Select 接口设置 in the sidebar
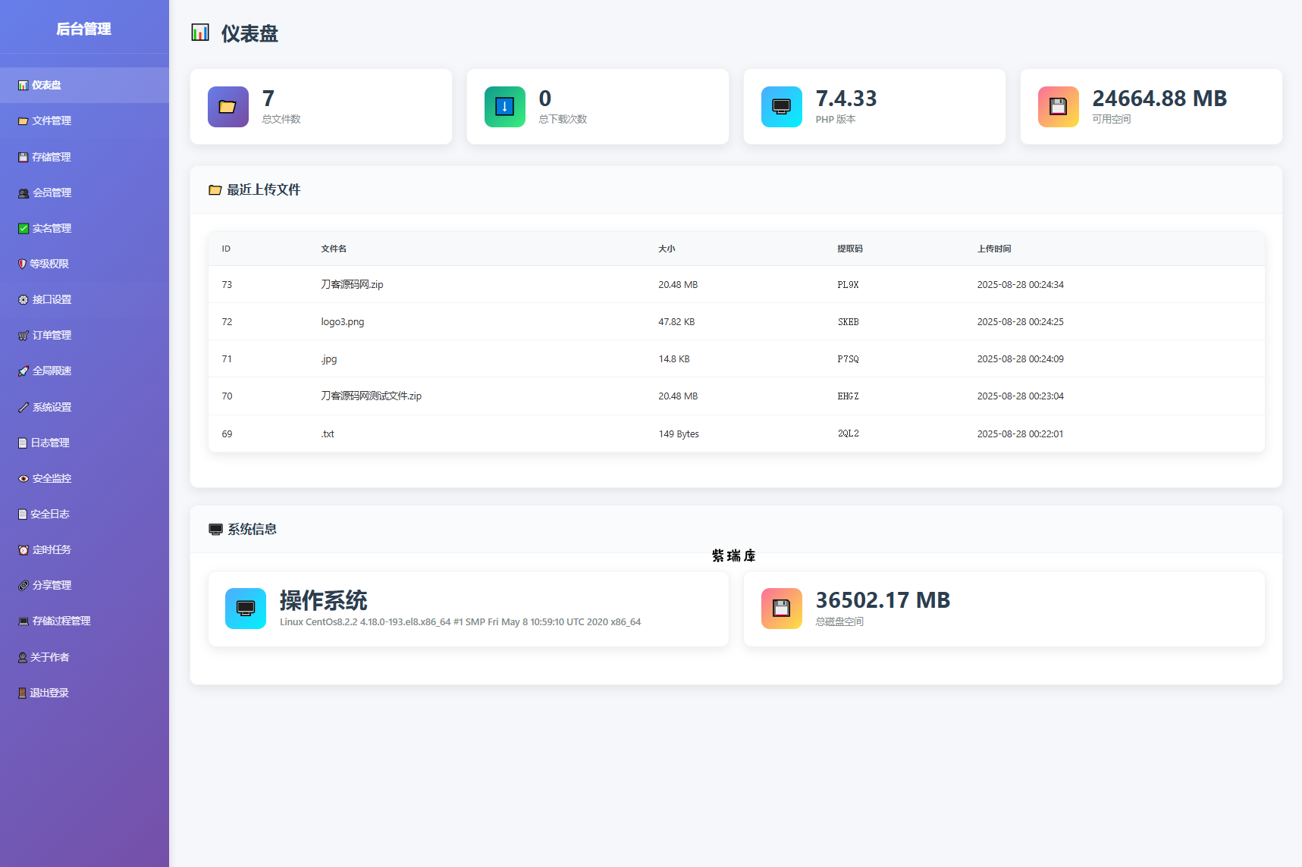Screen dimensions: 1302x867 click(x=52, y=299)
